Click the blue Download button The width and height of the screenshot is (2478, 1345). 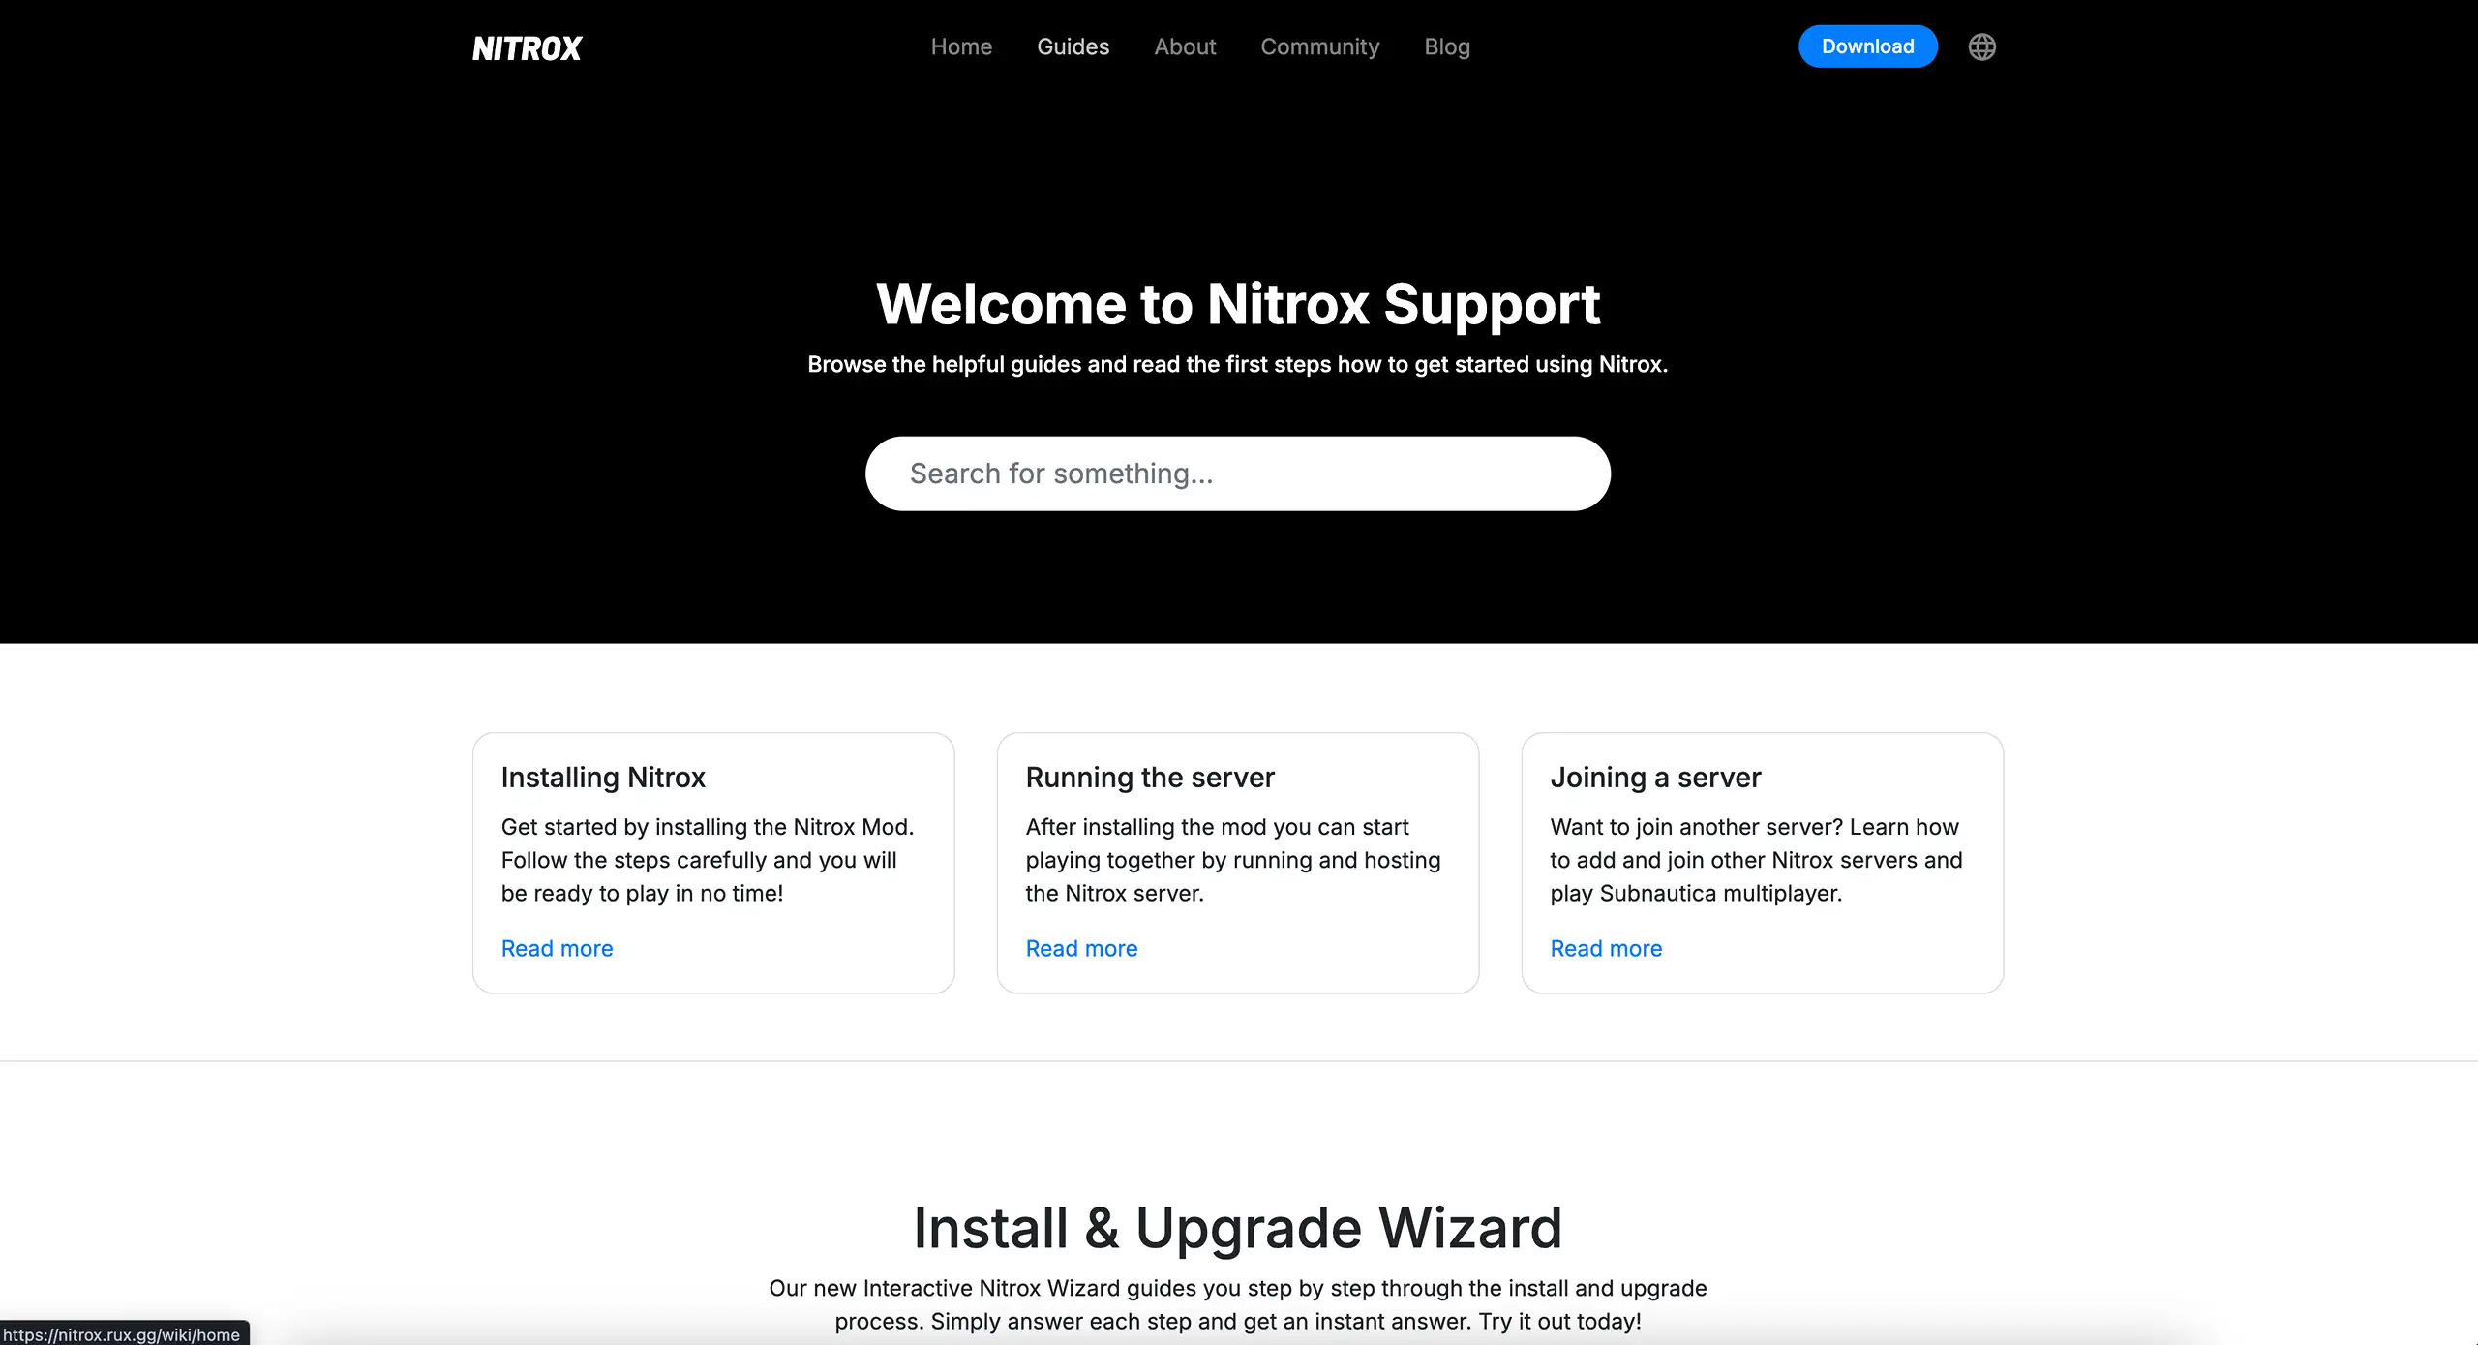1868,46
